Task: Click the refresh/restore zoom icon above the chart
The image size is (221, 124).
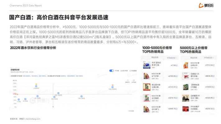Action: point(134,80)
